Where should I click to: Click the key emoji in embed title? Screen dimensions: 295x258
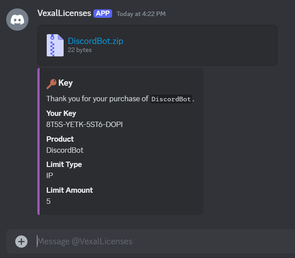point(52,83)
